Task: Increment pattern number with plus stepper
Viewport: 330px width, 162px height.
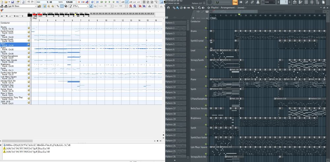Action: click(x=290, y=2)
